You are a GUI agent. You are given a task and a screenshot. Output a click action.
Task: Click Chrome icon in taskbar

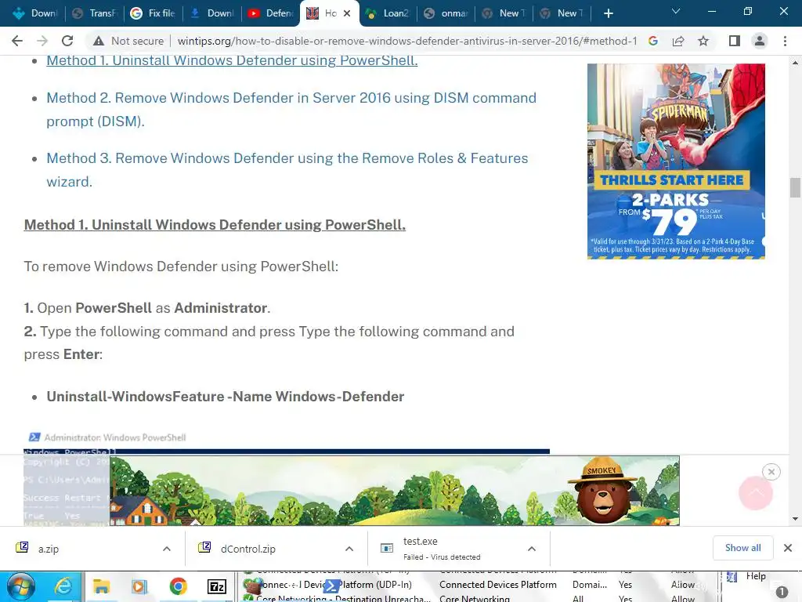click(178, 586)
